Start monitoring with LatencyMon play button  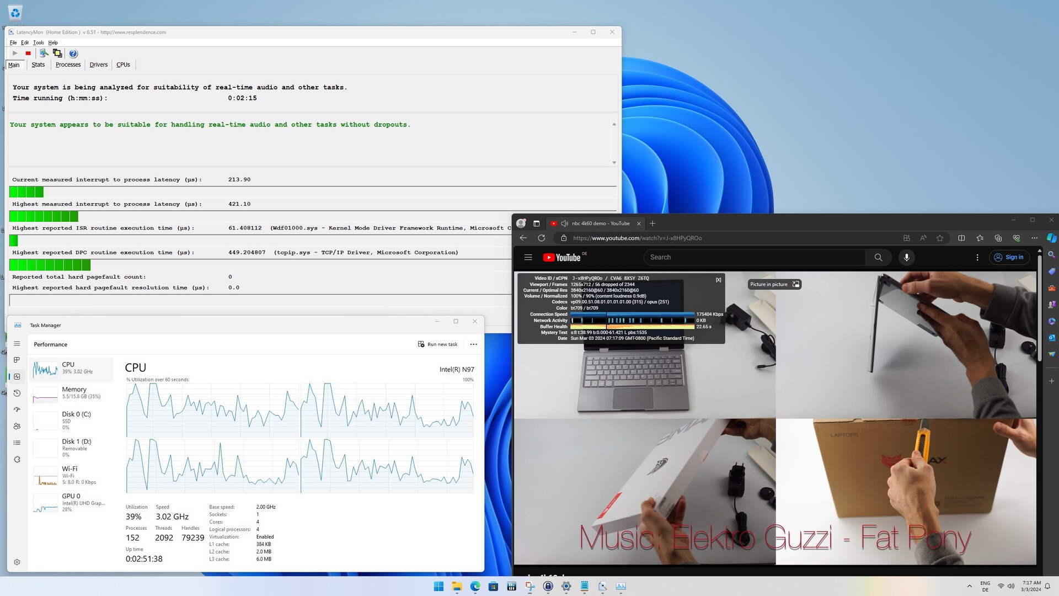click(15, 54)
